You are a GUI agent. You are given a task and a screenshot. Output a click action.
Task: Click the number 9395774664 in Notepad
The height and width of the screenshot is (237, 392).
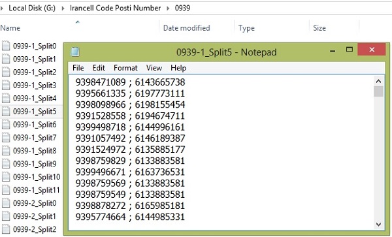[101, 217]
